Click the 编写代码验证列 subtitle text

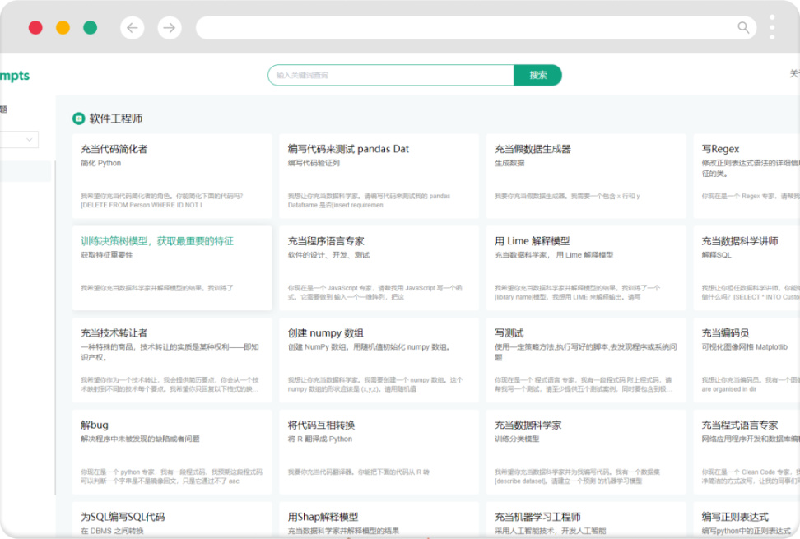tap(314, 163)
